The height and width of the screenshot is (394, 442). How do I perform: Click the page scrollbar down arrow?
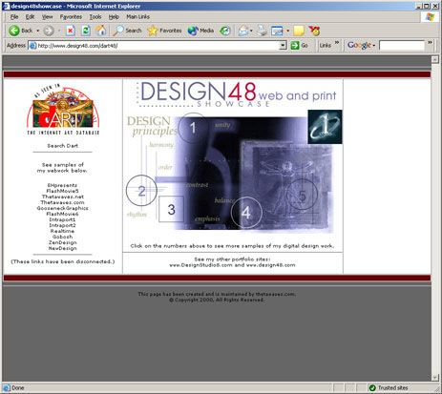(434, 378)
